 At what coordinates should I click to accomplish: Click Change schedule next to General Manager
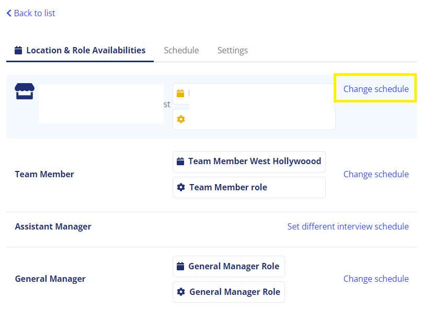tap(376, 279)
